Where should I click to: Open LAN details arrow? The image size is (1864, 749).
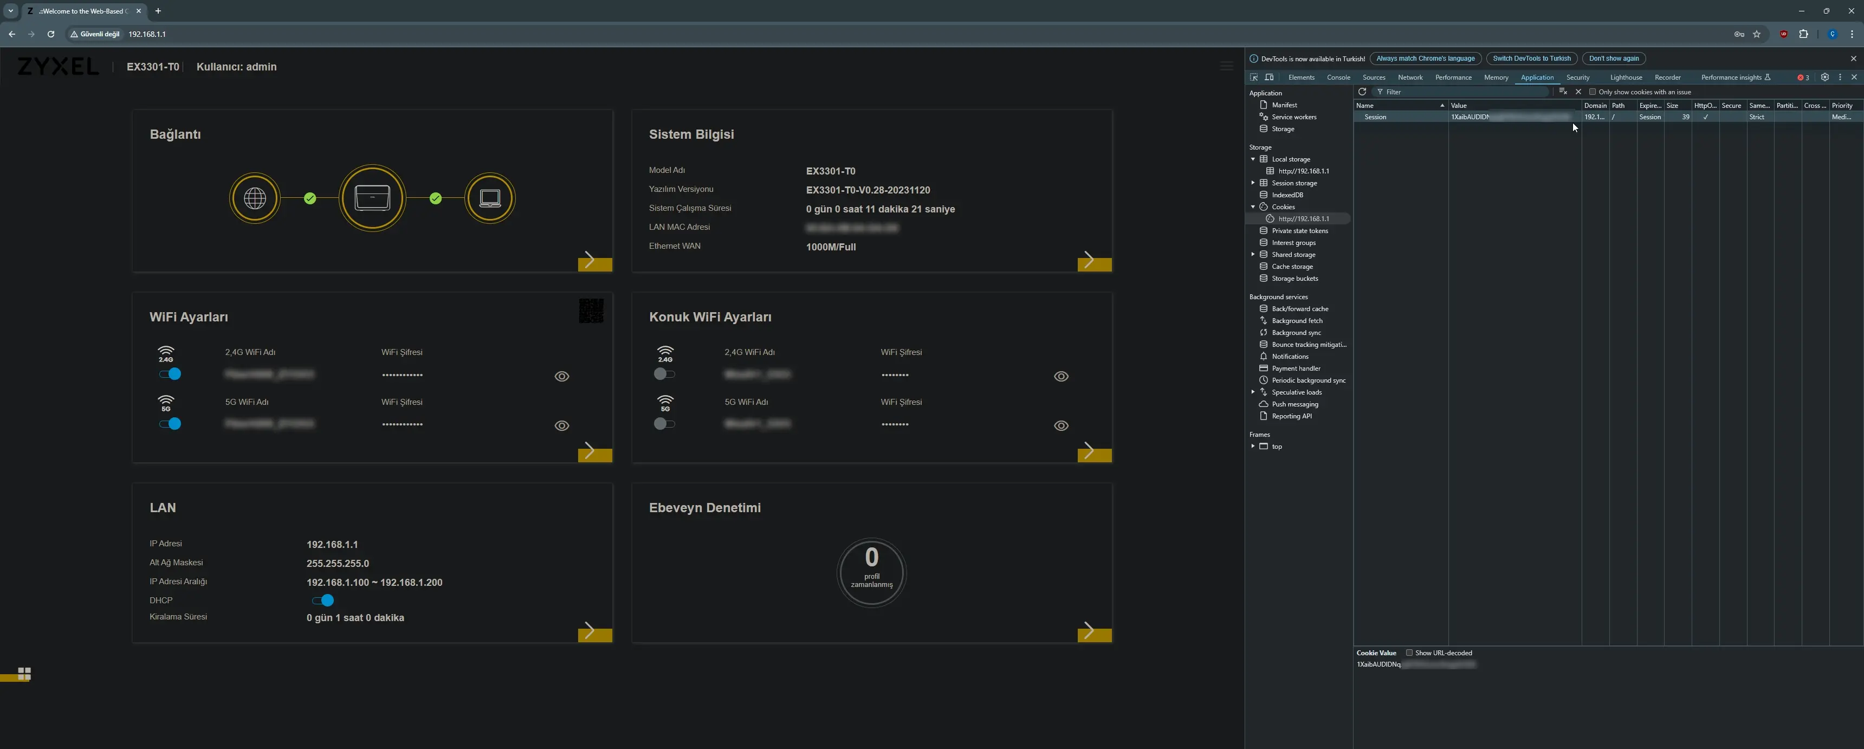click(595, 632)
